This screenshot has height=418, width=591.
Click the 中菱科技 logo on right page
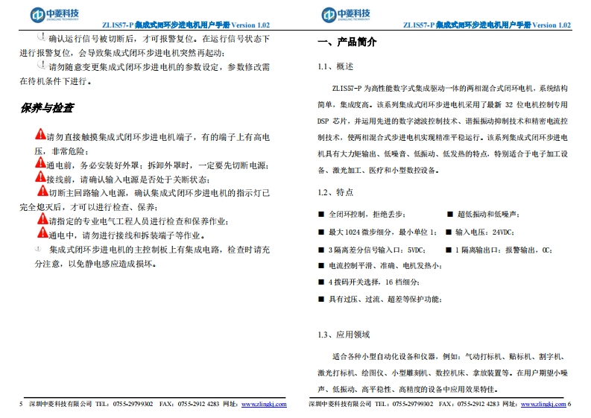(x=346, y=14)
